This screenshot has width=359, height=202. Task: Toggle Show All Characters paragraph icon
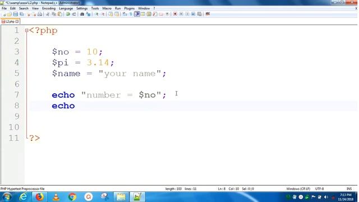pyautogui.click(x=131, y=14)
